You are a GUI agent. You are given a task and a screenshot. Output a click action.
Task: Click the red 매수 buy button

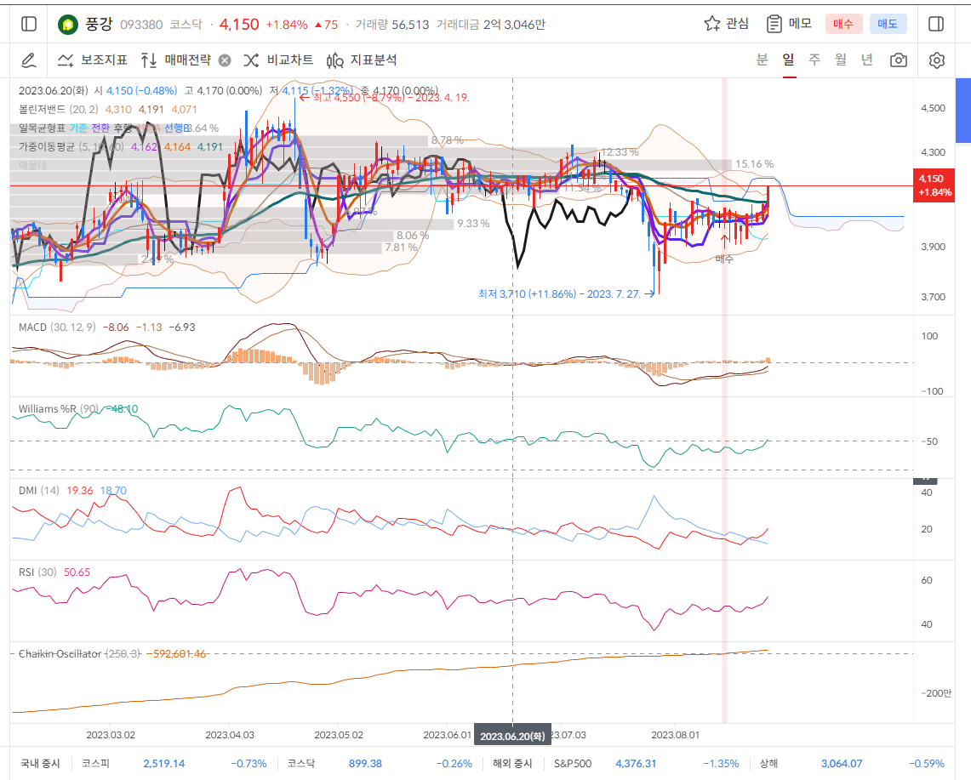[x=843, y=24]
